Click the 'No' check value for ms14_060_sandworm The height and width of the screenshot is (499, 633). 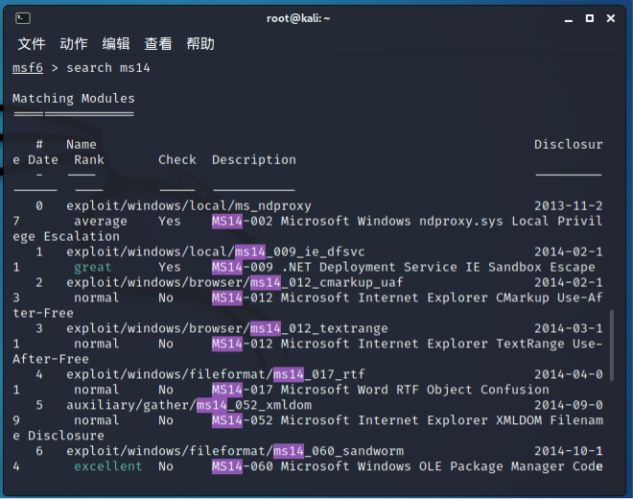coord(166,466)
